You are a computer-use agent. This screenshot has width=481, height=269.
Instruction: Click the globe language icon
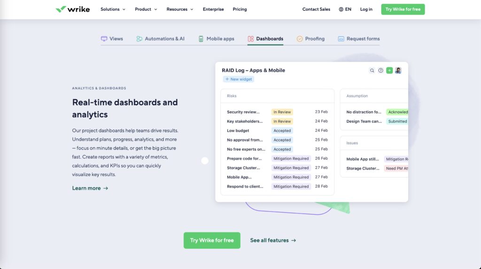(341, 9)
